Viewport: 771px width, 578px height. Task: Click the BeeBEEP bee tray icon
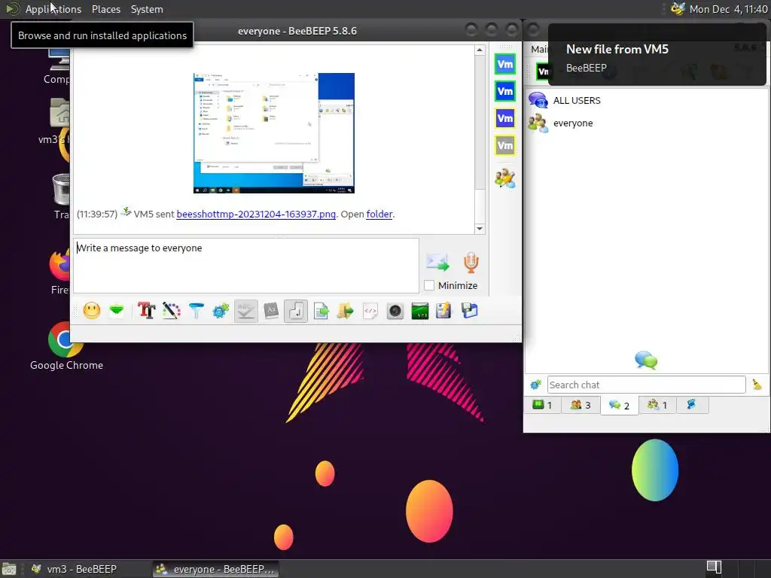click(x=678, y=9)
